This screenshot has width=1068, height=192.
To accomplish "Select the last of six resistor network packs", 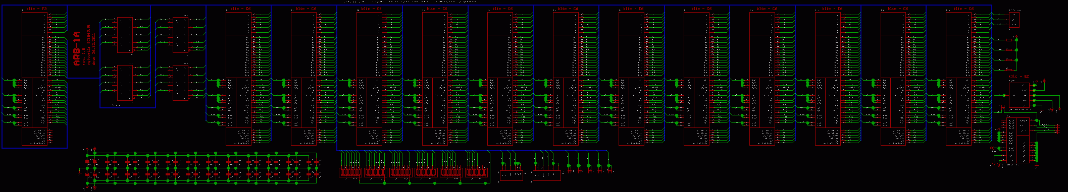I will click(477, 172).
